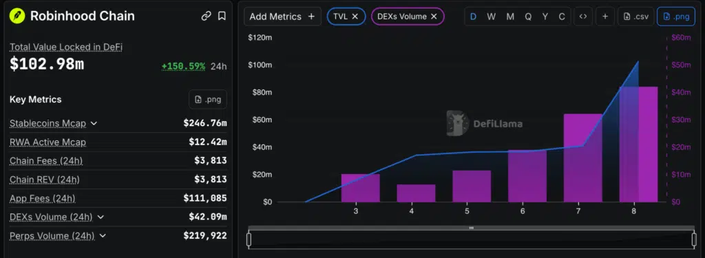
Task: Click the RWA Active Mcap label
Action: [x=48, y=142]
